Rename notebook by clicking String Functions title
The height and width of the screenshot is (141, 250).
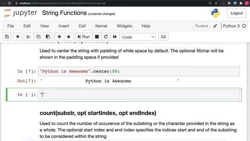[64, 13]
